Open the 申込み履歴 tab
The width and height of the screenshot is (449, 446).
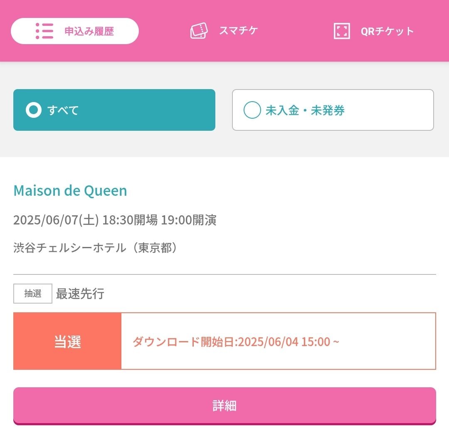75,31
